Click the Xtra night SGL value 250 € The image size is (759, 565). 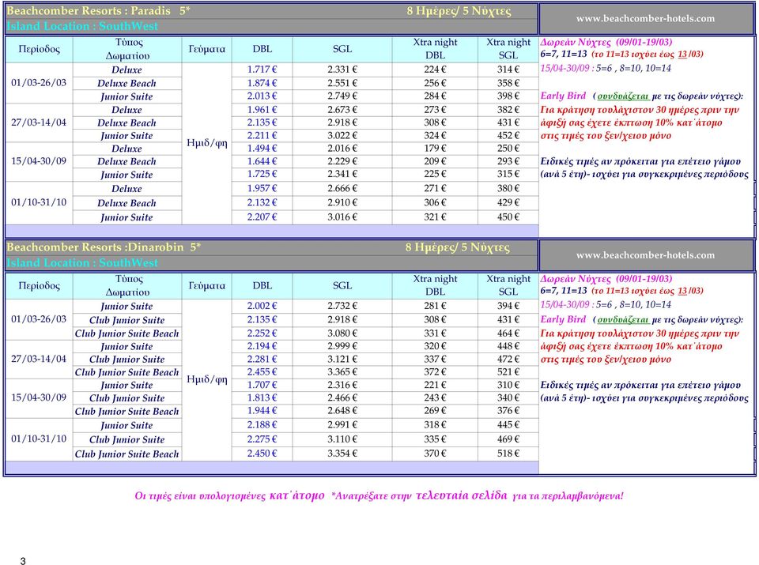508,149
